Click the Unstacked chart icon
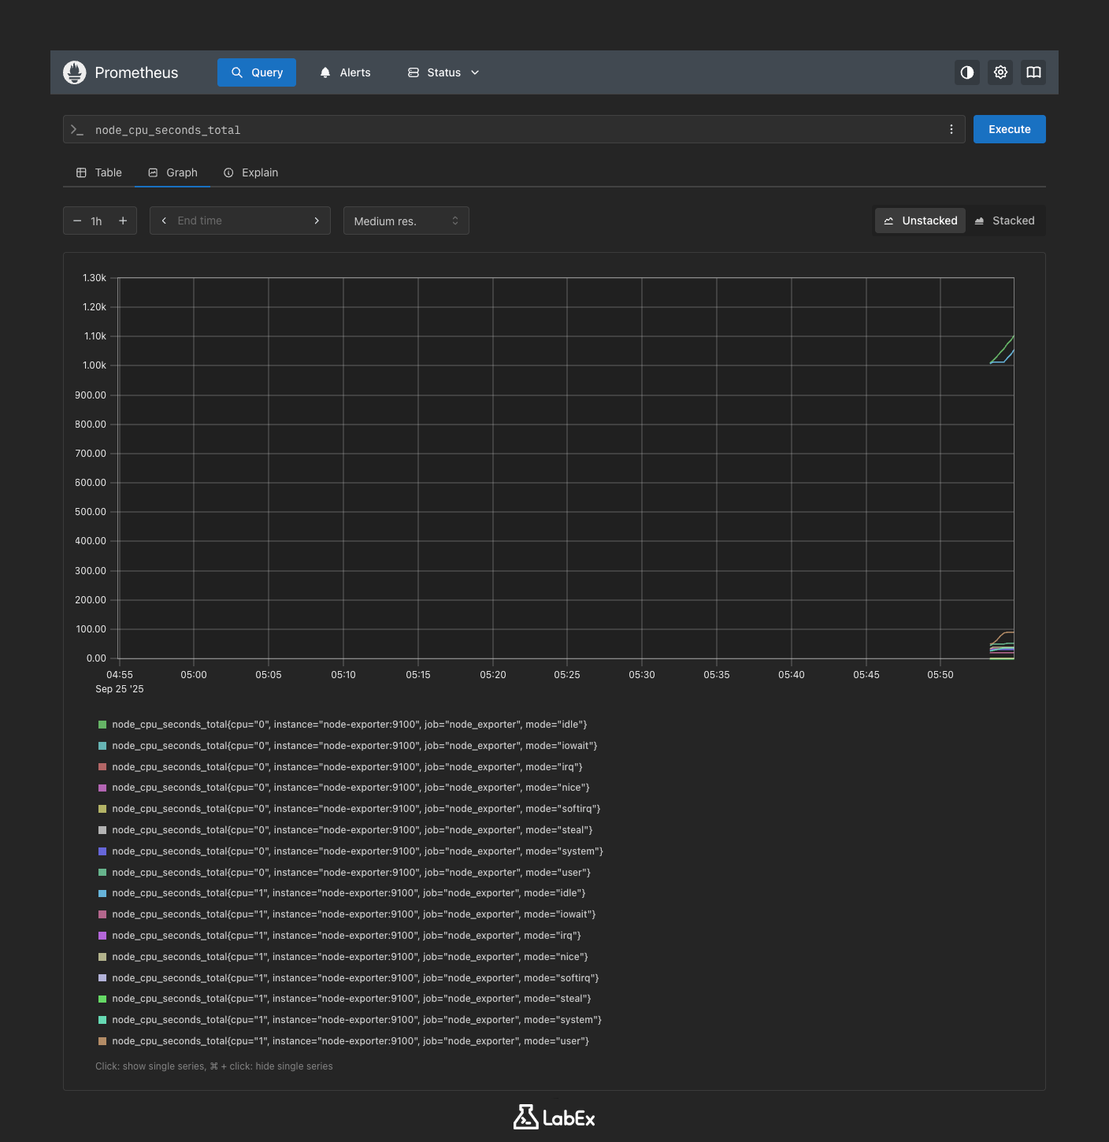The image size is (1109, 1142). point(890,221)
